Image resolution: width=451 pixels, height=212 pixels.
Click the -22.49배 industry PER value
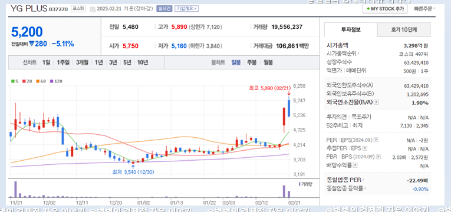point(417,180)
